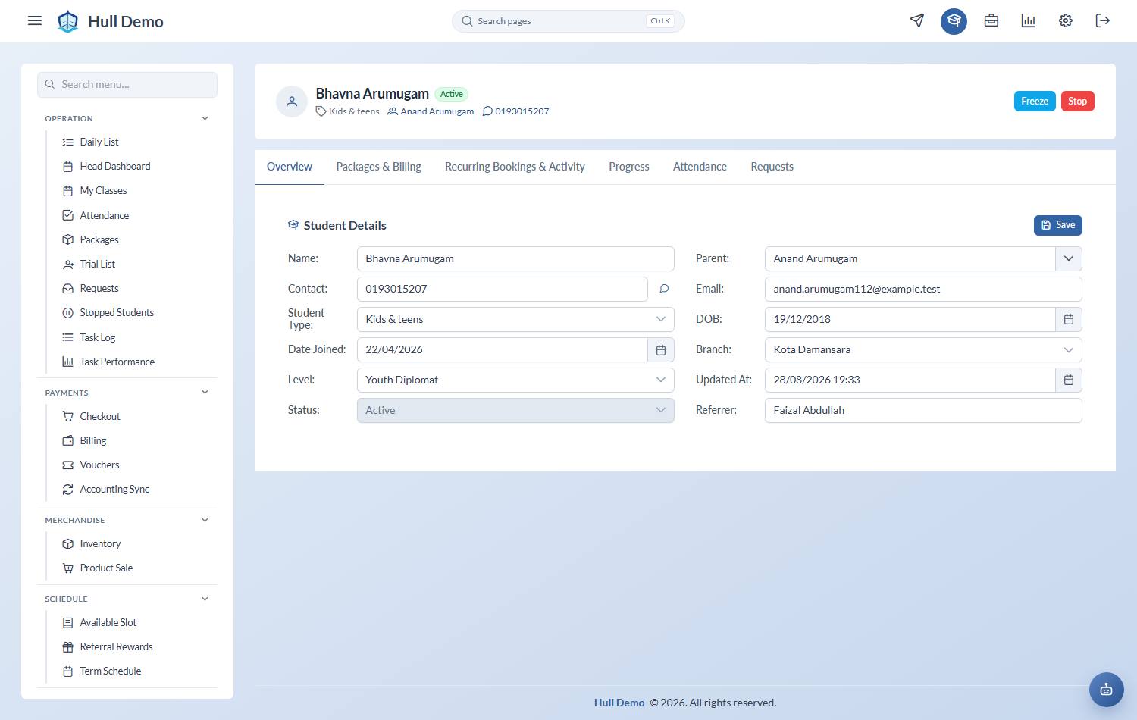The height and width of the screenshot is (720, 1137).
Task: Open the Date Joined calendar picker
Action: pyautogui.click(x=661, y=349)
